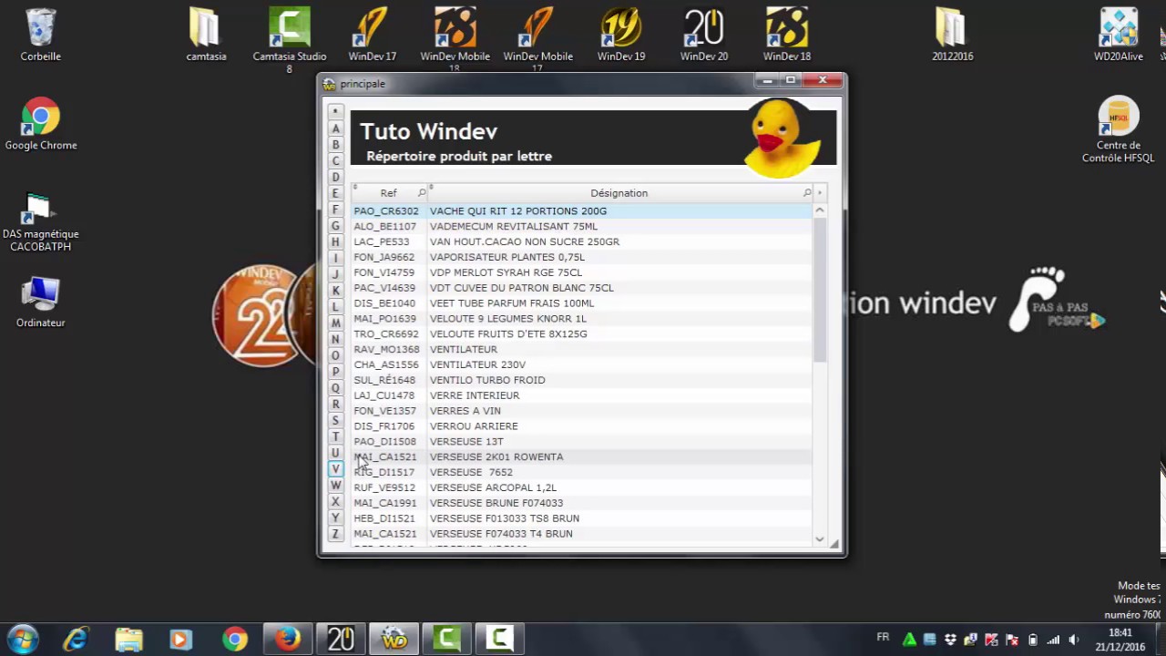
Task: Open Firefox from the taskbar
Action: 288,640
